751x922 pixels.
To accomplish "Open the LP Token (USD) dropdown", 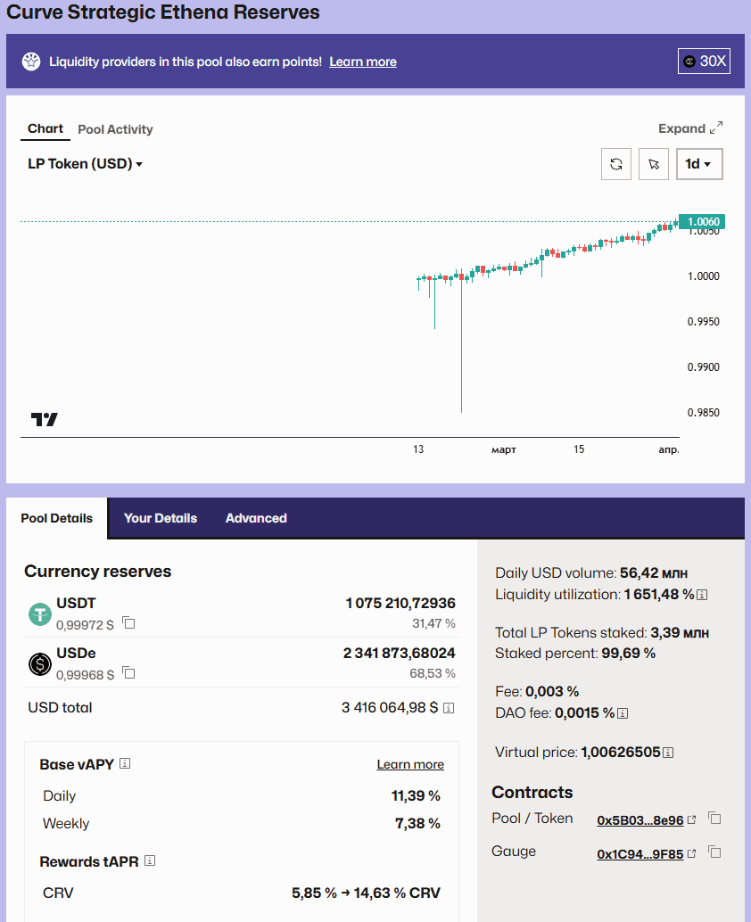I will point(86,163).
